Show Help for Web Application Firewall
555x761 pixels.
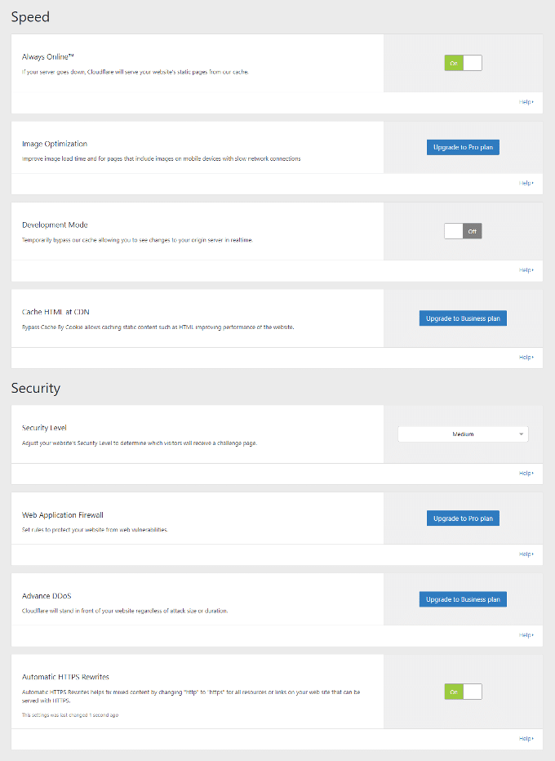pos(526,554)
